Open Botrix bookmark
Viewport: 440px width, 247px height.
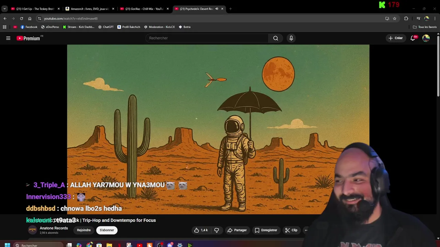click(x=185, y=27)
